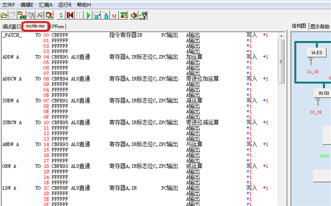Click the step-over icon with dotted arrow
This screenshot has width=331, height=206.
pyautogui.click(x=97, y=15)
